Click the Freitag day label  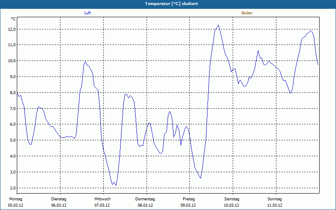pyautogui.click(x=189, y=199)
